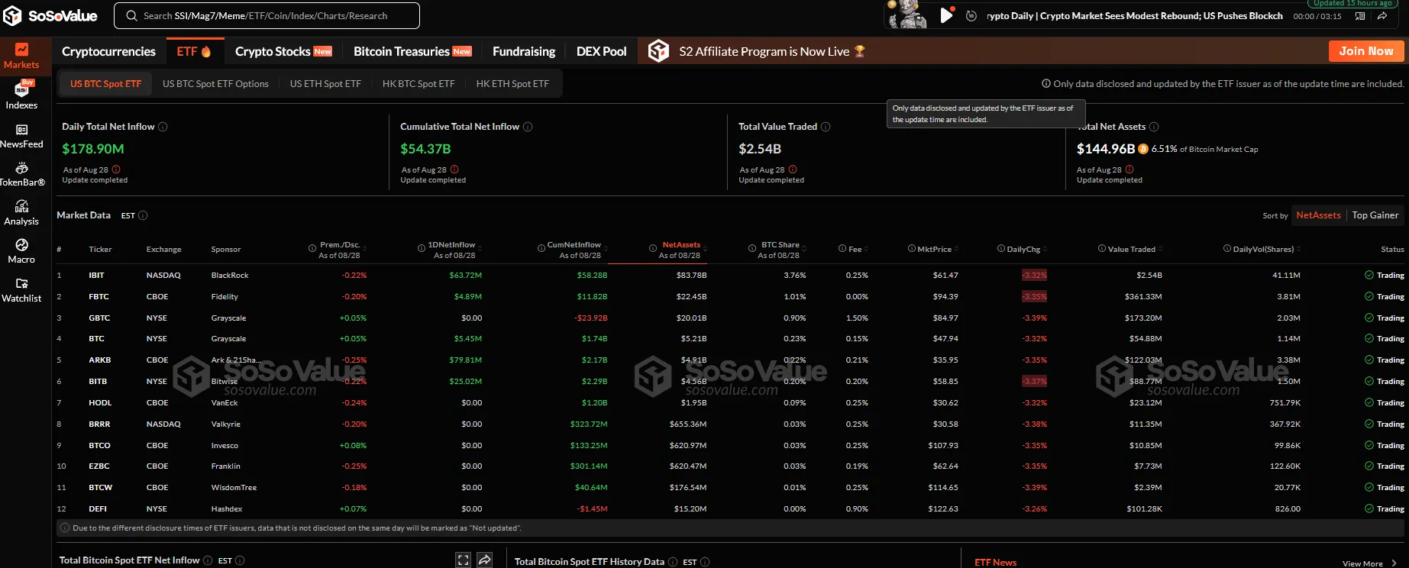Screen dimensions: 1409x568
Task: Click the info icon beside Total Value Traded
Action: pos(826,127)
